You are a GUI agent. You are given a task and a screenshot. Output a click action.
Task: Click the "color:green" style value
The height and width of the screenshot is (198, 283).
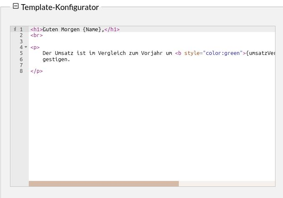click(222, 53)
